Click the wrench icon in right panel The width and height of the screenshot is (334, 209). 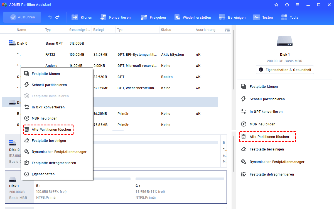(x=244, y=162)
